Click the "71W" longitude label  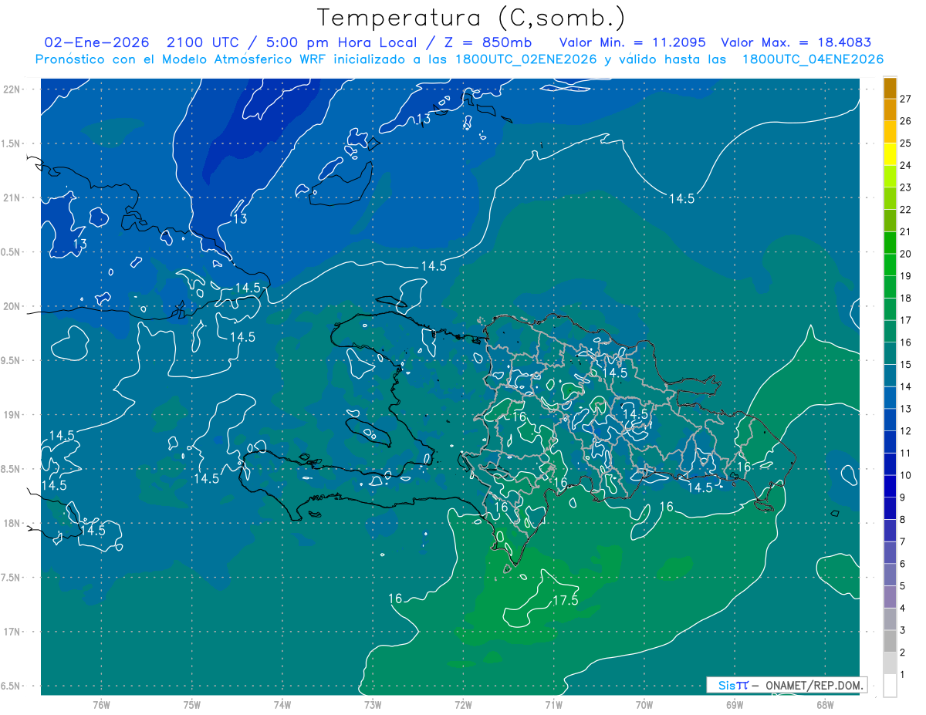pos(553,704)
